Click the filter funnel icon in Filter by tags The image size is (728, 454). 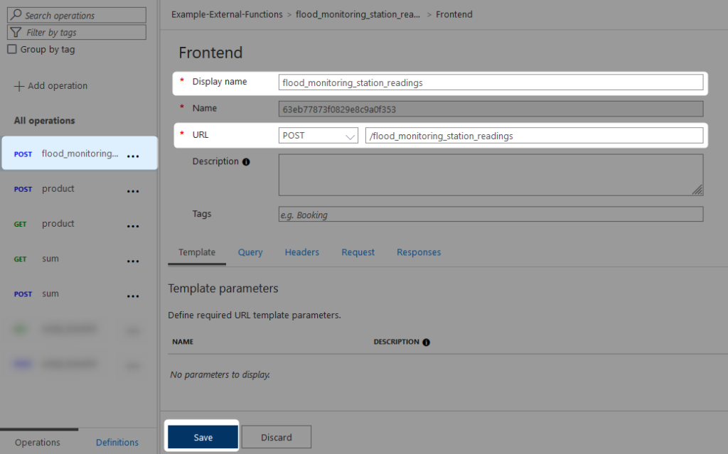(14, 32)
